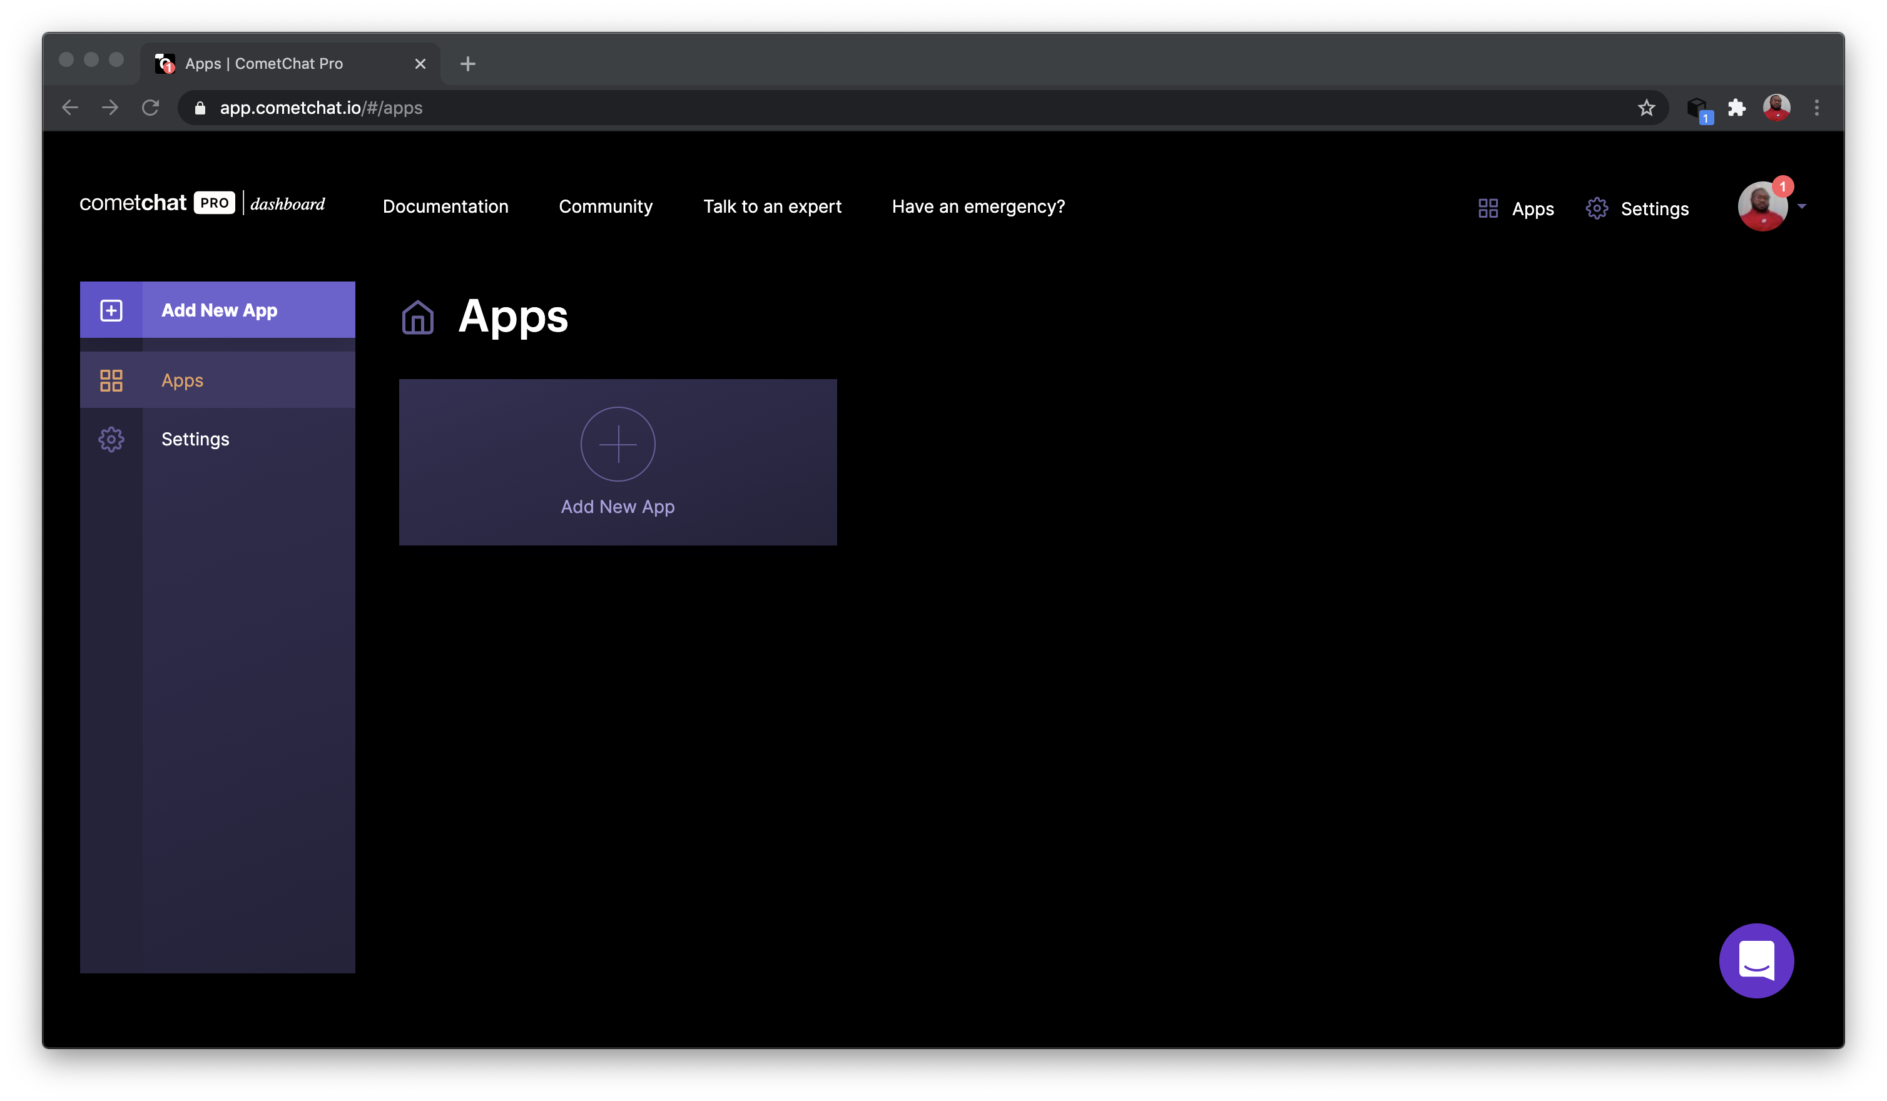The image size is (1887, 1101).
Task: Click the Apps grid icon in sidebar
Action: tap(111, 379)
